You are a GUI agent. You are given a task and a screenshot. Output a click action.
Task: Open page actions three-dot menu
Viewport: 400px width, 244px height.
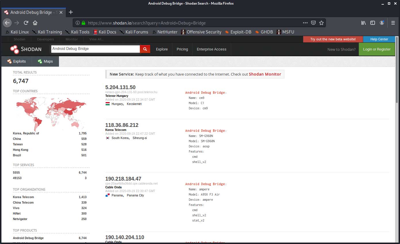305,23
